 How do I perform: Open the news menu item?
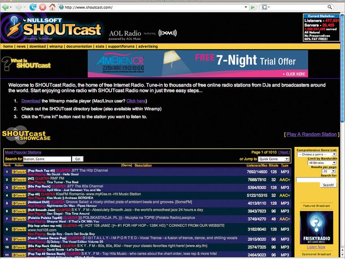click(x=21, y=47)
